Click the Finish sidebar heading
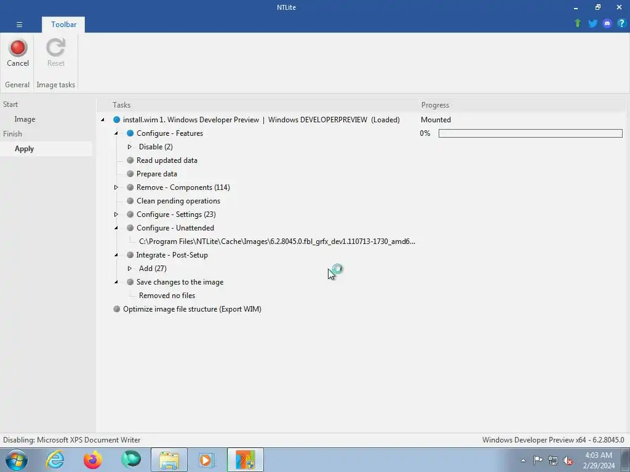The height and width of the screenshot is (472, 630). [x=12, y=133]
